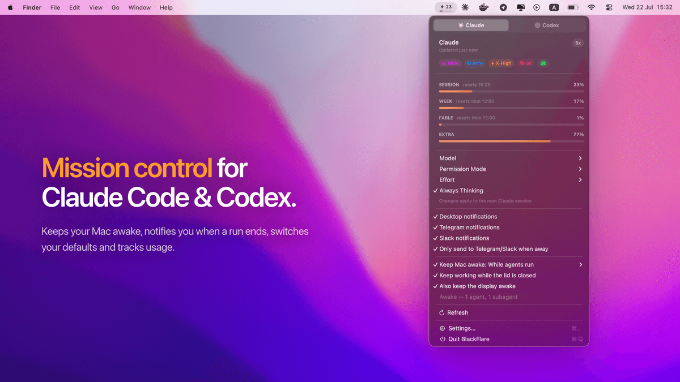Open the Apple menu
Screen dimensions: 680x382
10,7
